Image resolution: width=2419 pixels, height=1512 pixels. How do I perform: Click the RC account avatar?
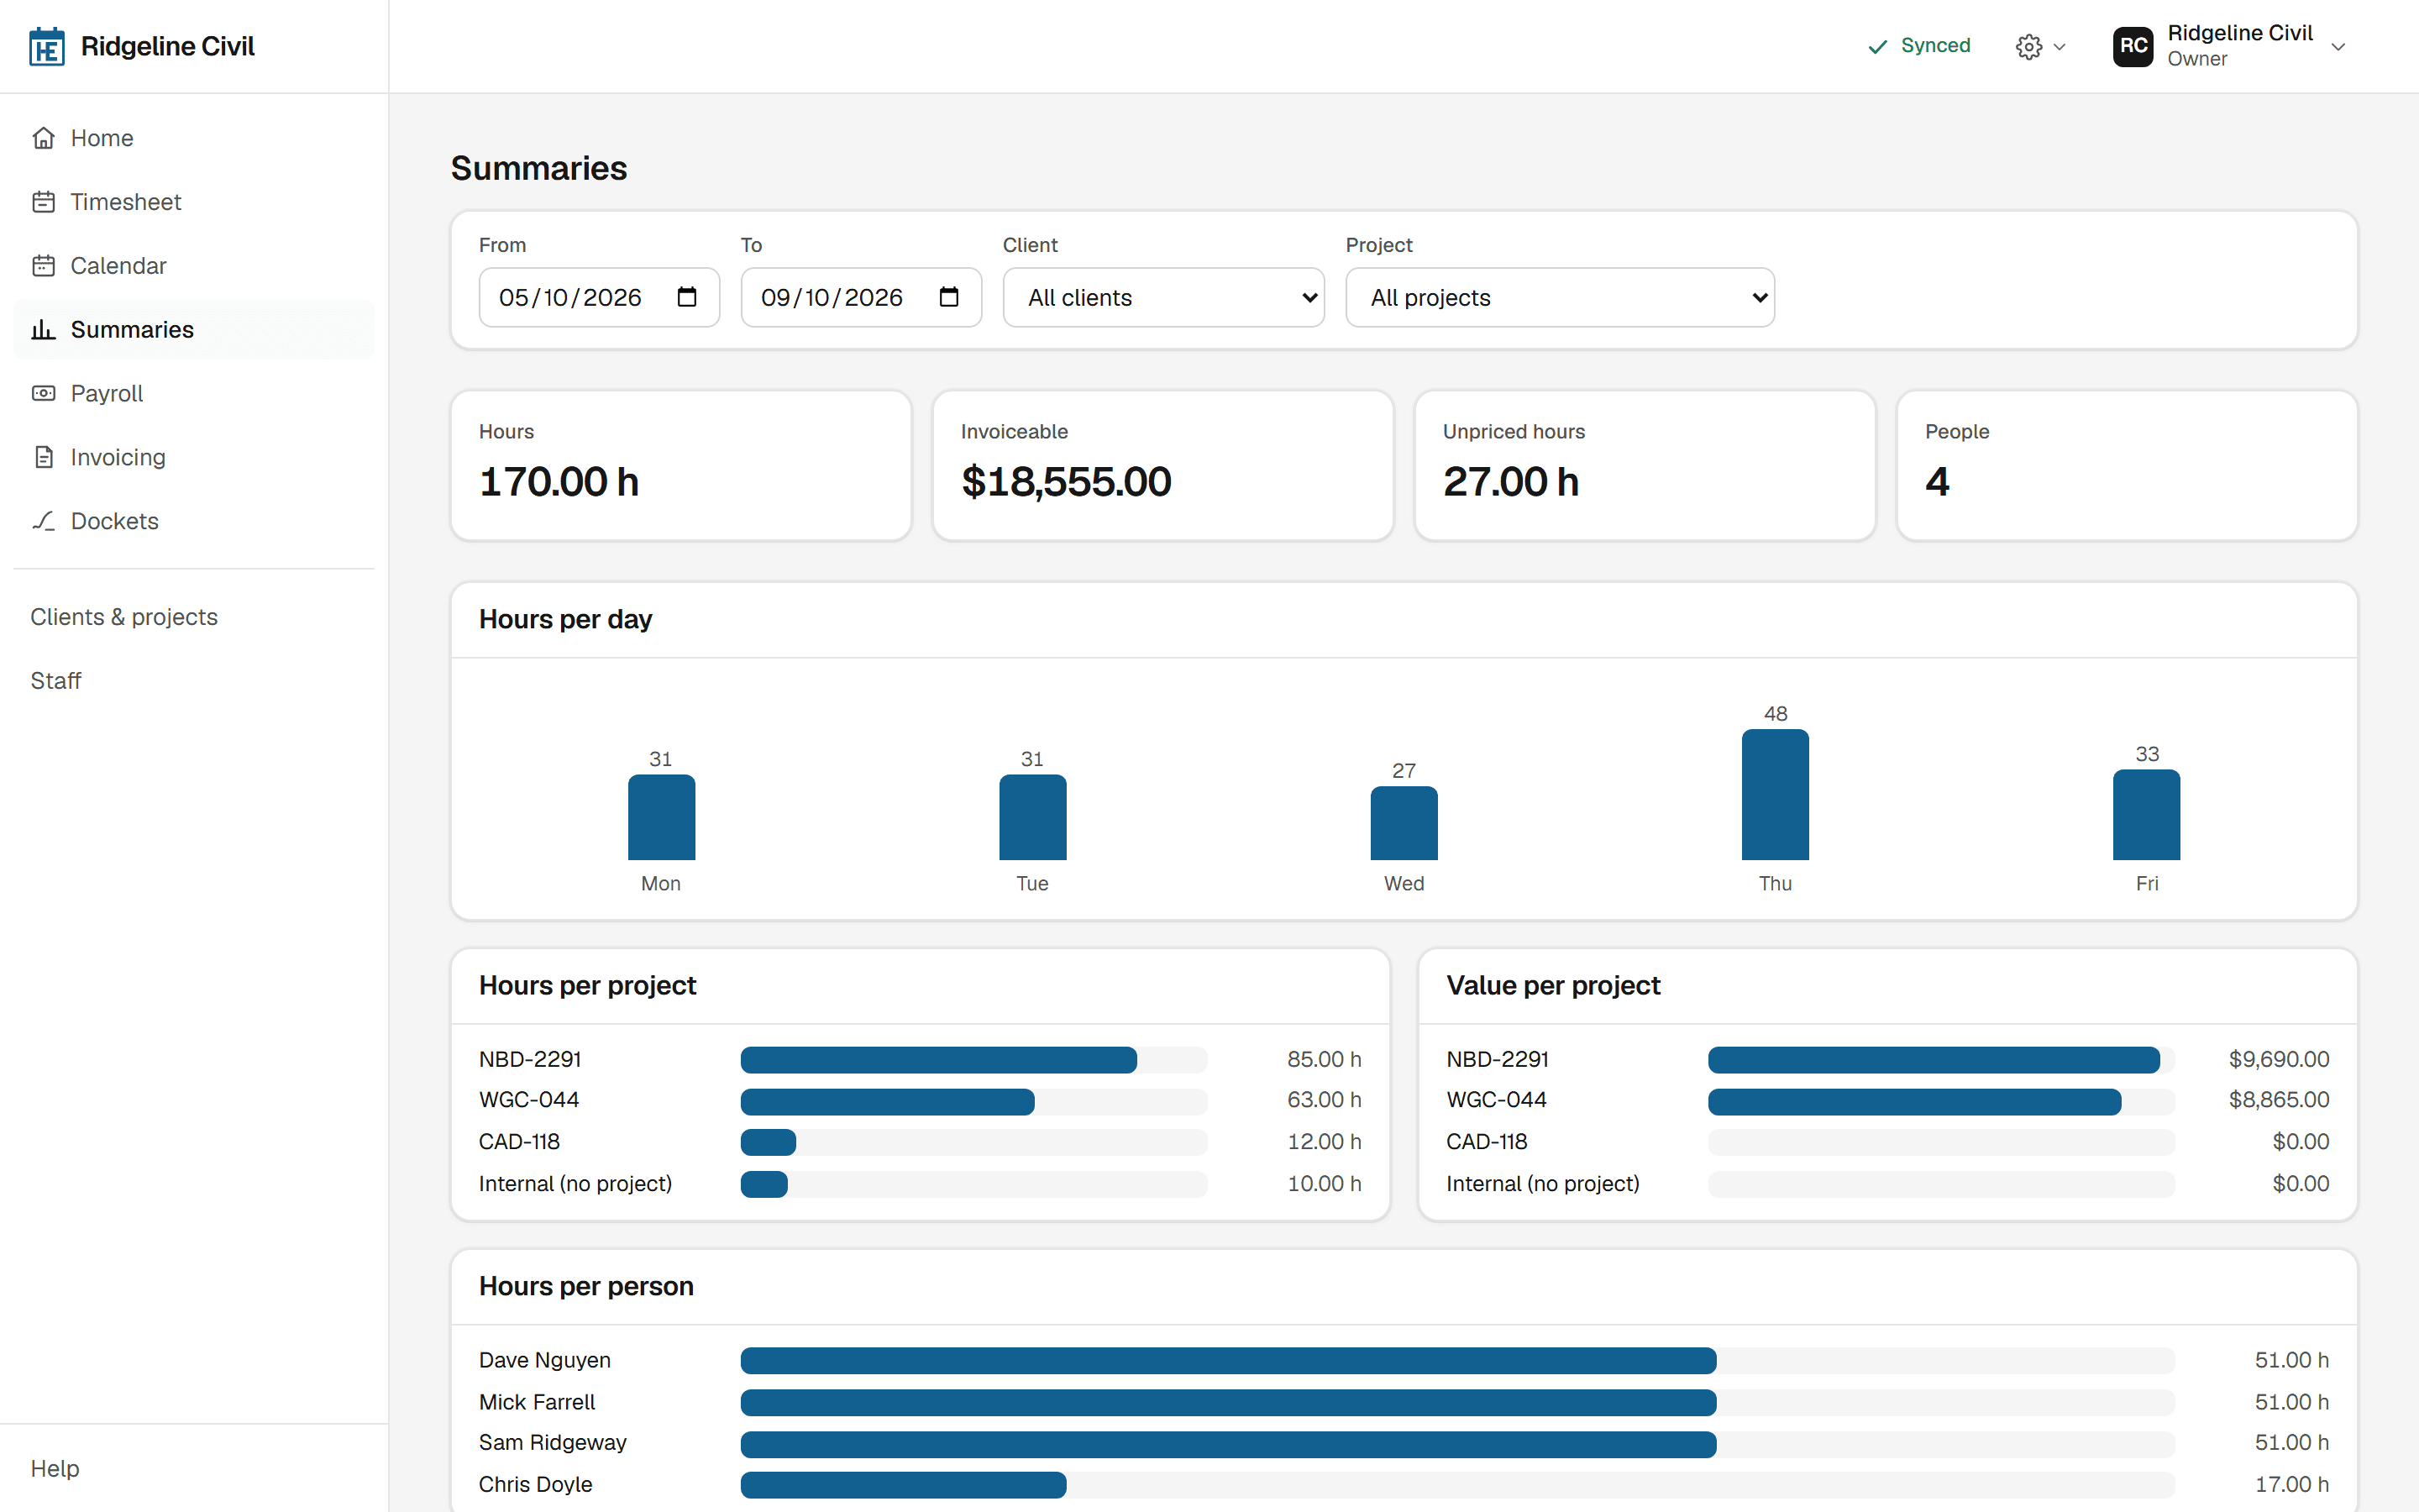(x=2132, y=46)
